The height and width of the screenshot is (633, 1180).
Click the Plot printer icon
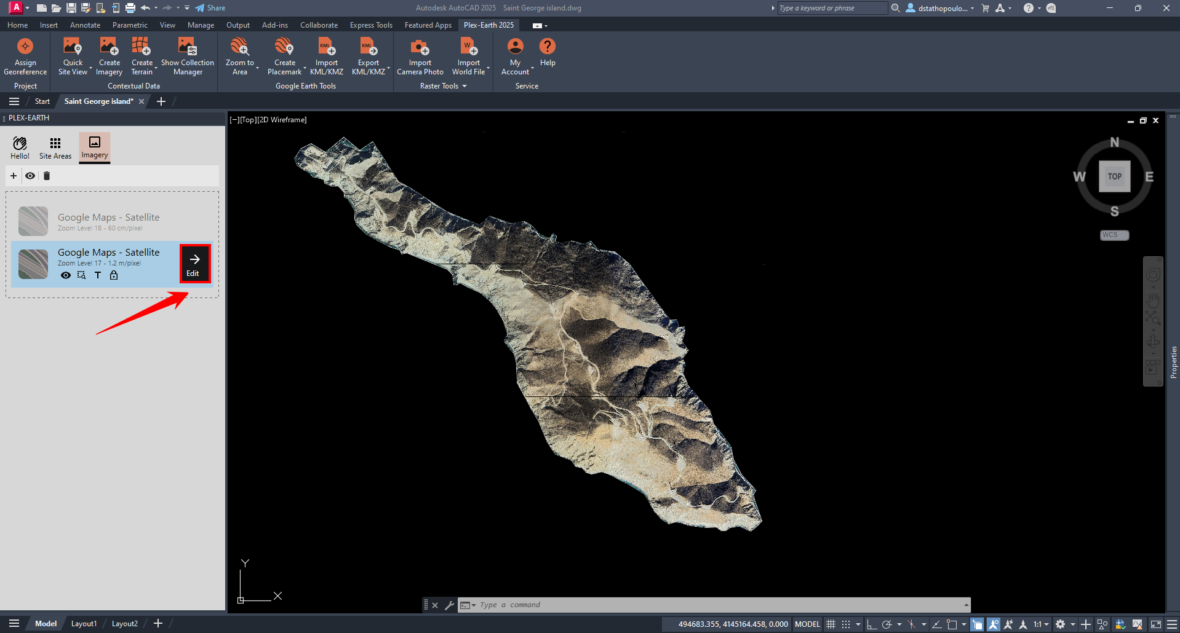tap(130, 8)
